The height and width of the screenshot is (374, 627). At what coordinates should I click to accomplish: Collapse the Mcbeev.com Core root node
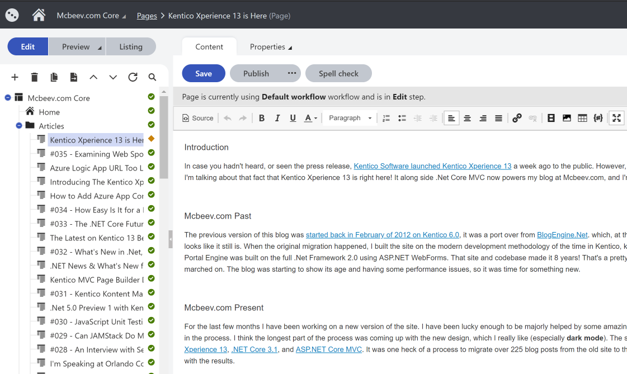pyautogui.click(x=8, y=97)
